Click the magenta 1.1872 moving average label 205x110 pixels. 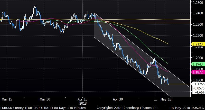click(198, 72)
